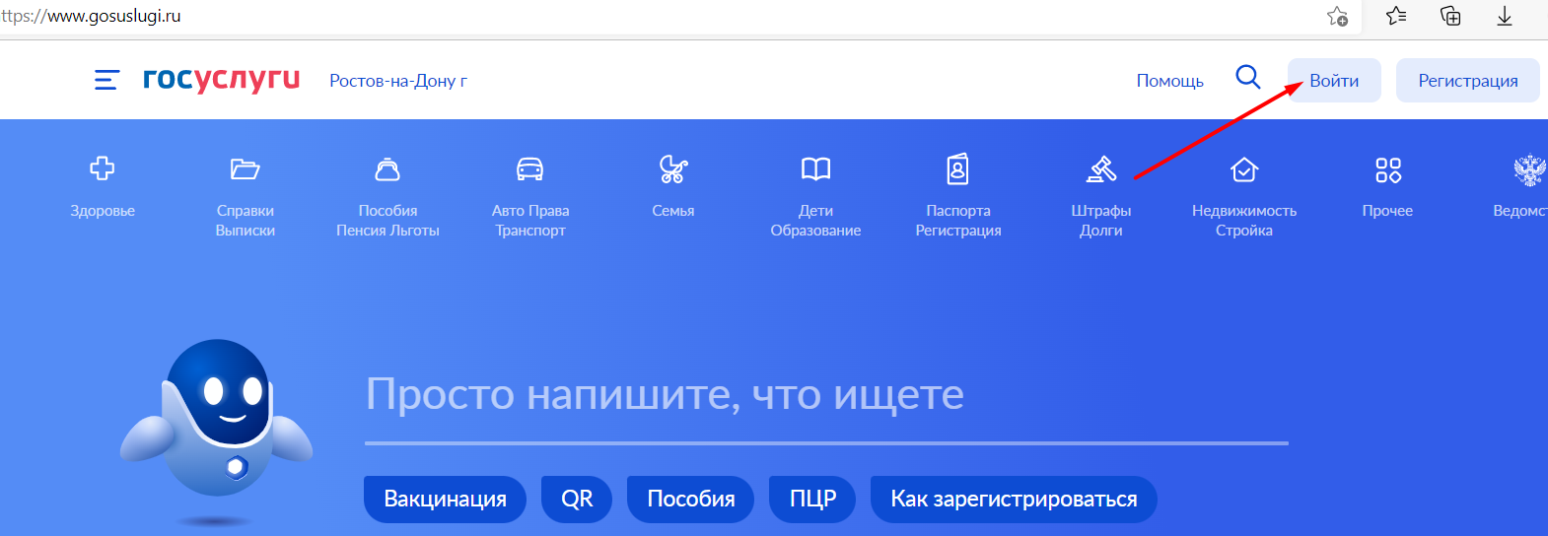Image resolution: width=1548 pixels, height=536 pixels.
Task: Open the Здоровье category icon
Action: pyautogui.click(x=103, y=169)
